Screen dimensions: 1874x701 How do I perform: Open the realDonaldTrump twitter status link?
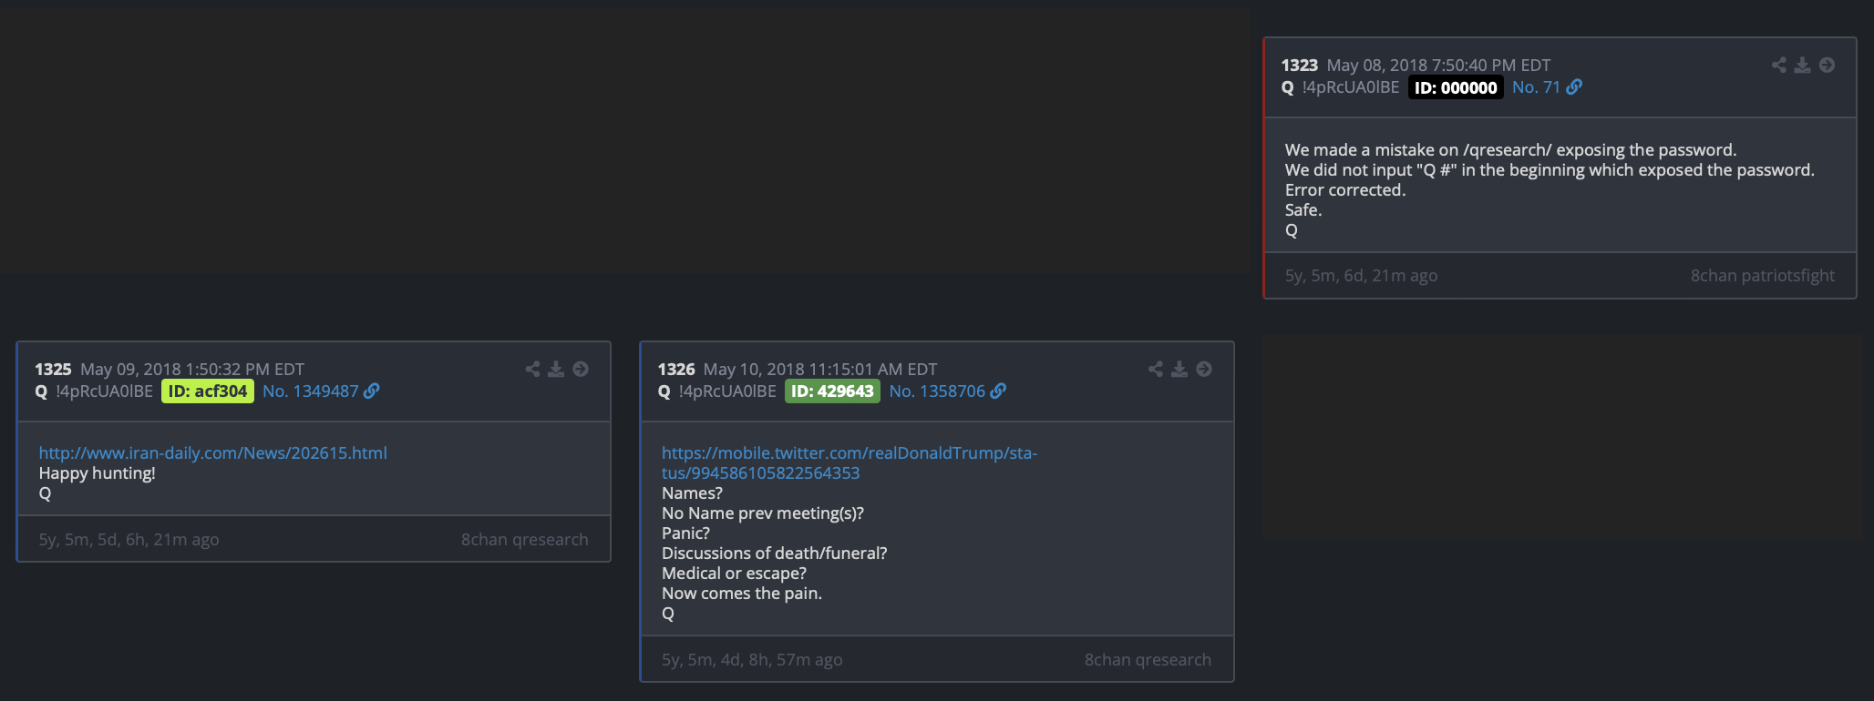pos(849,462)
